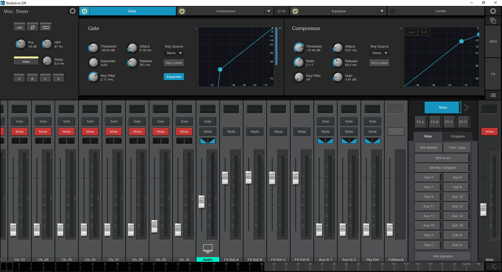Viewport: 502px width, 272px height.
Task: Click the stereo link icon beside phase
Action: 46,28
